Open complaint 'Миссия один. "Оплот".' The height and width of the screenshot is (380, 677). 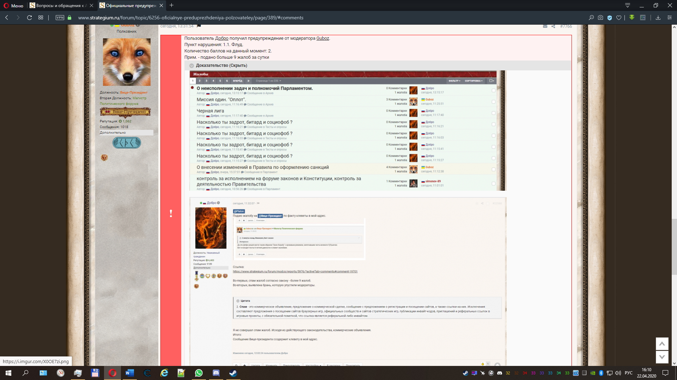point(221,100)
